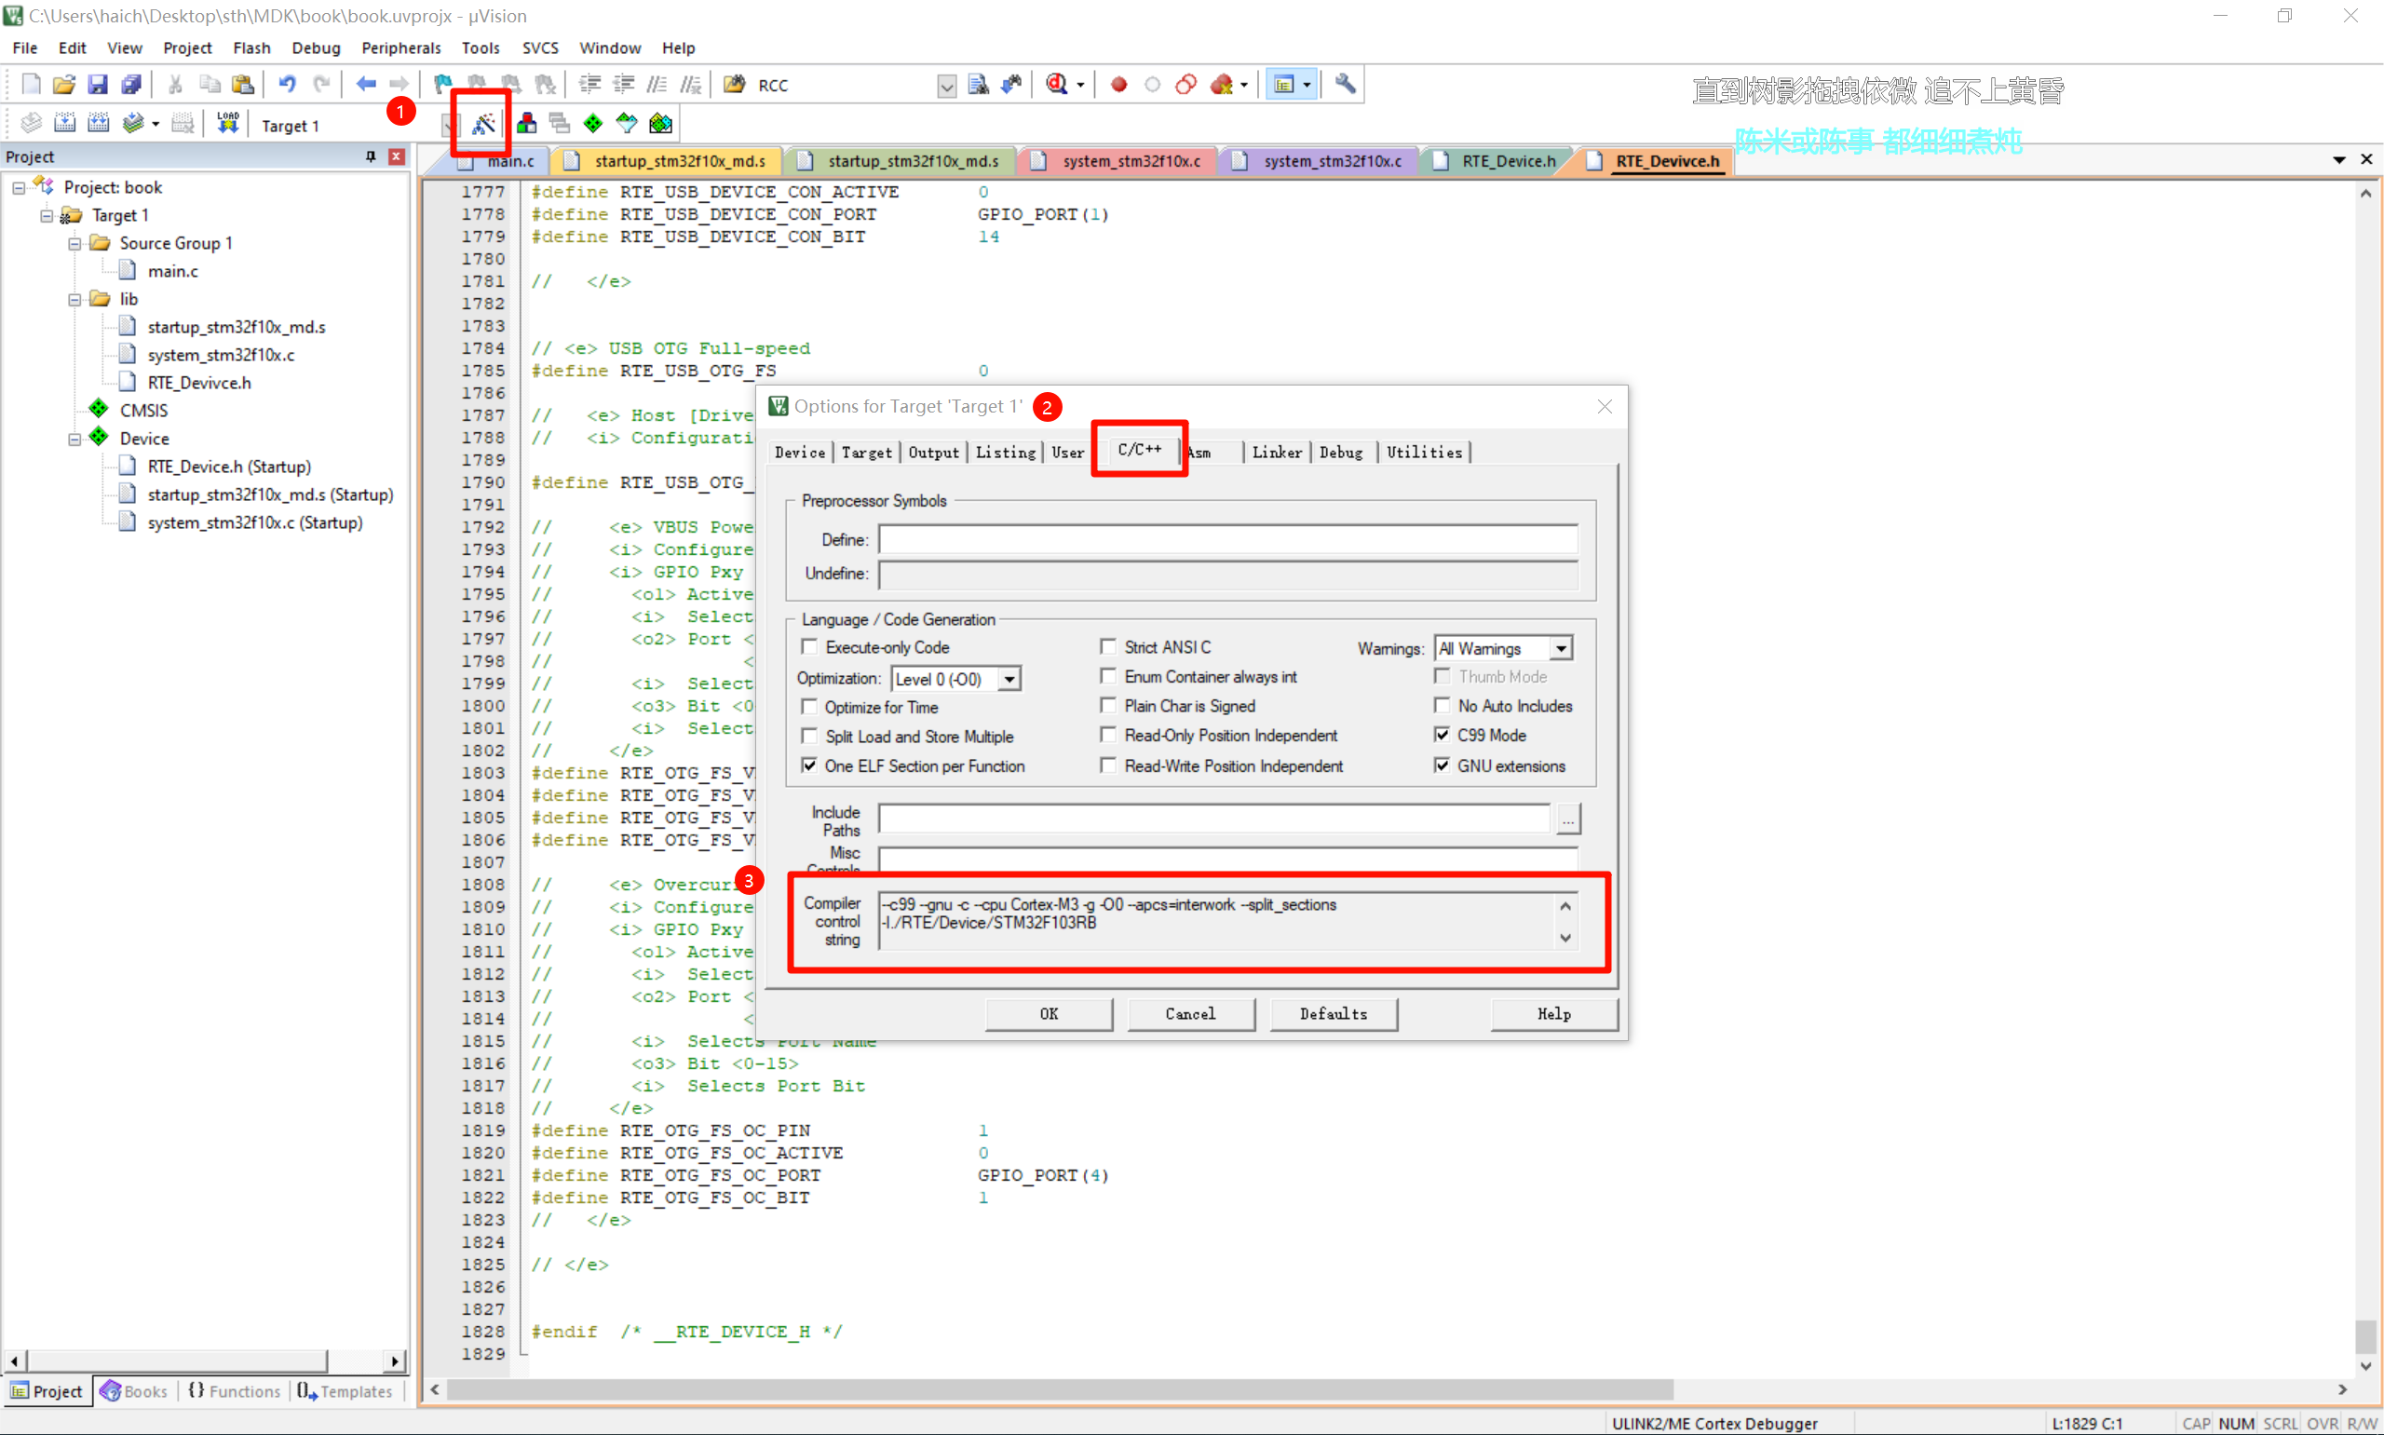The width and height of the screenshot is (2384, 1435).
Task: Click the Configuration wrench icon
Action: 1345,85
